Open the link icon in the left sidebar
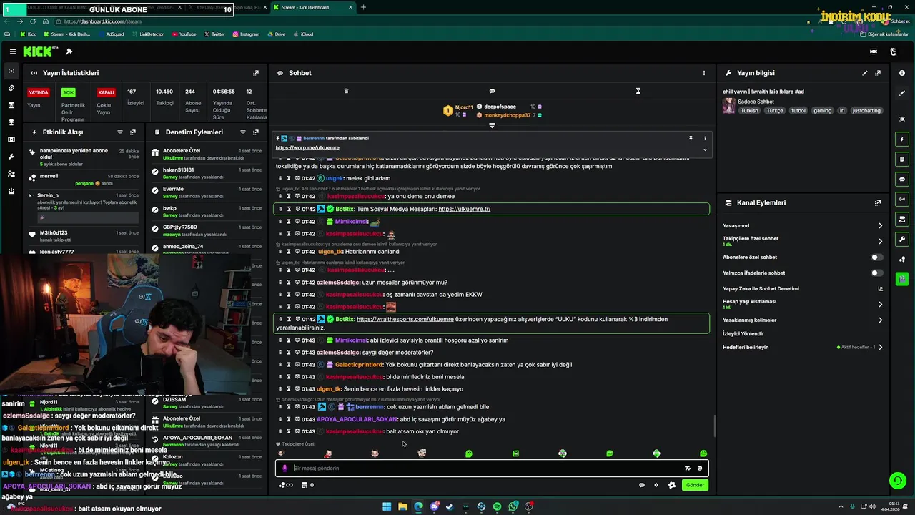The height and width of the screenshot is (515, 915). 11,88
